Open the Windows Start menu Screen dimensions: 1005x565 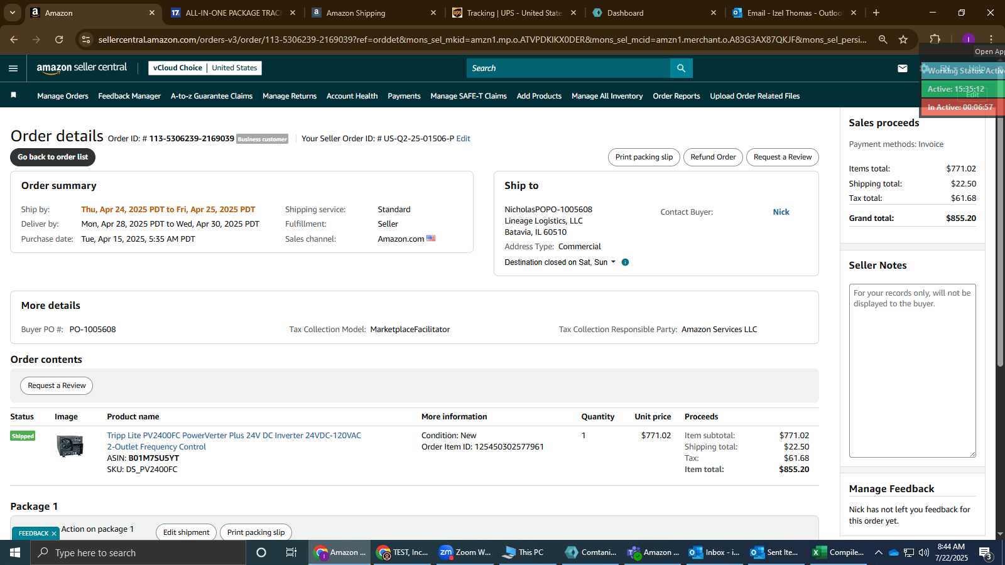15,552
